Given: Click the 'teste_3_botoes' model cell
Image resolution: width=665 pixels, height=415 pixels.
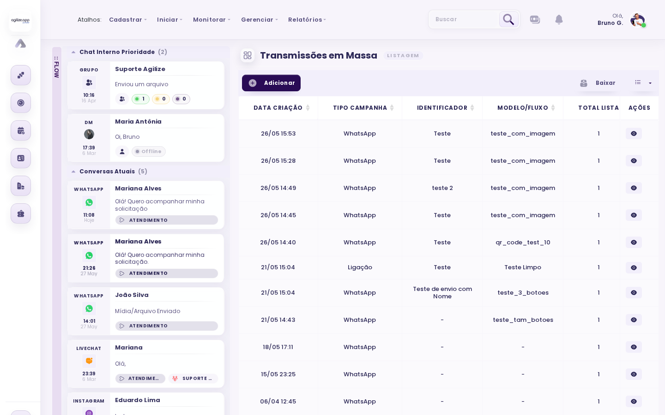Looking at the screenshot, I should point(523,293).
